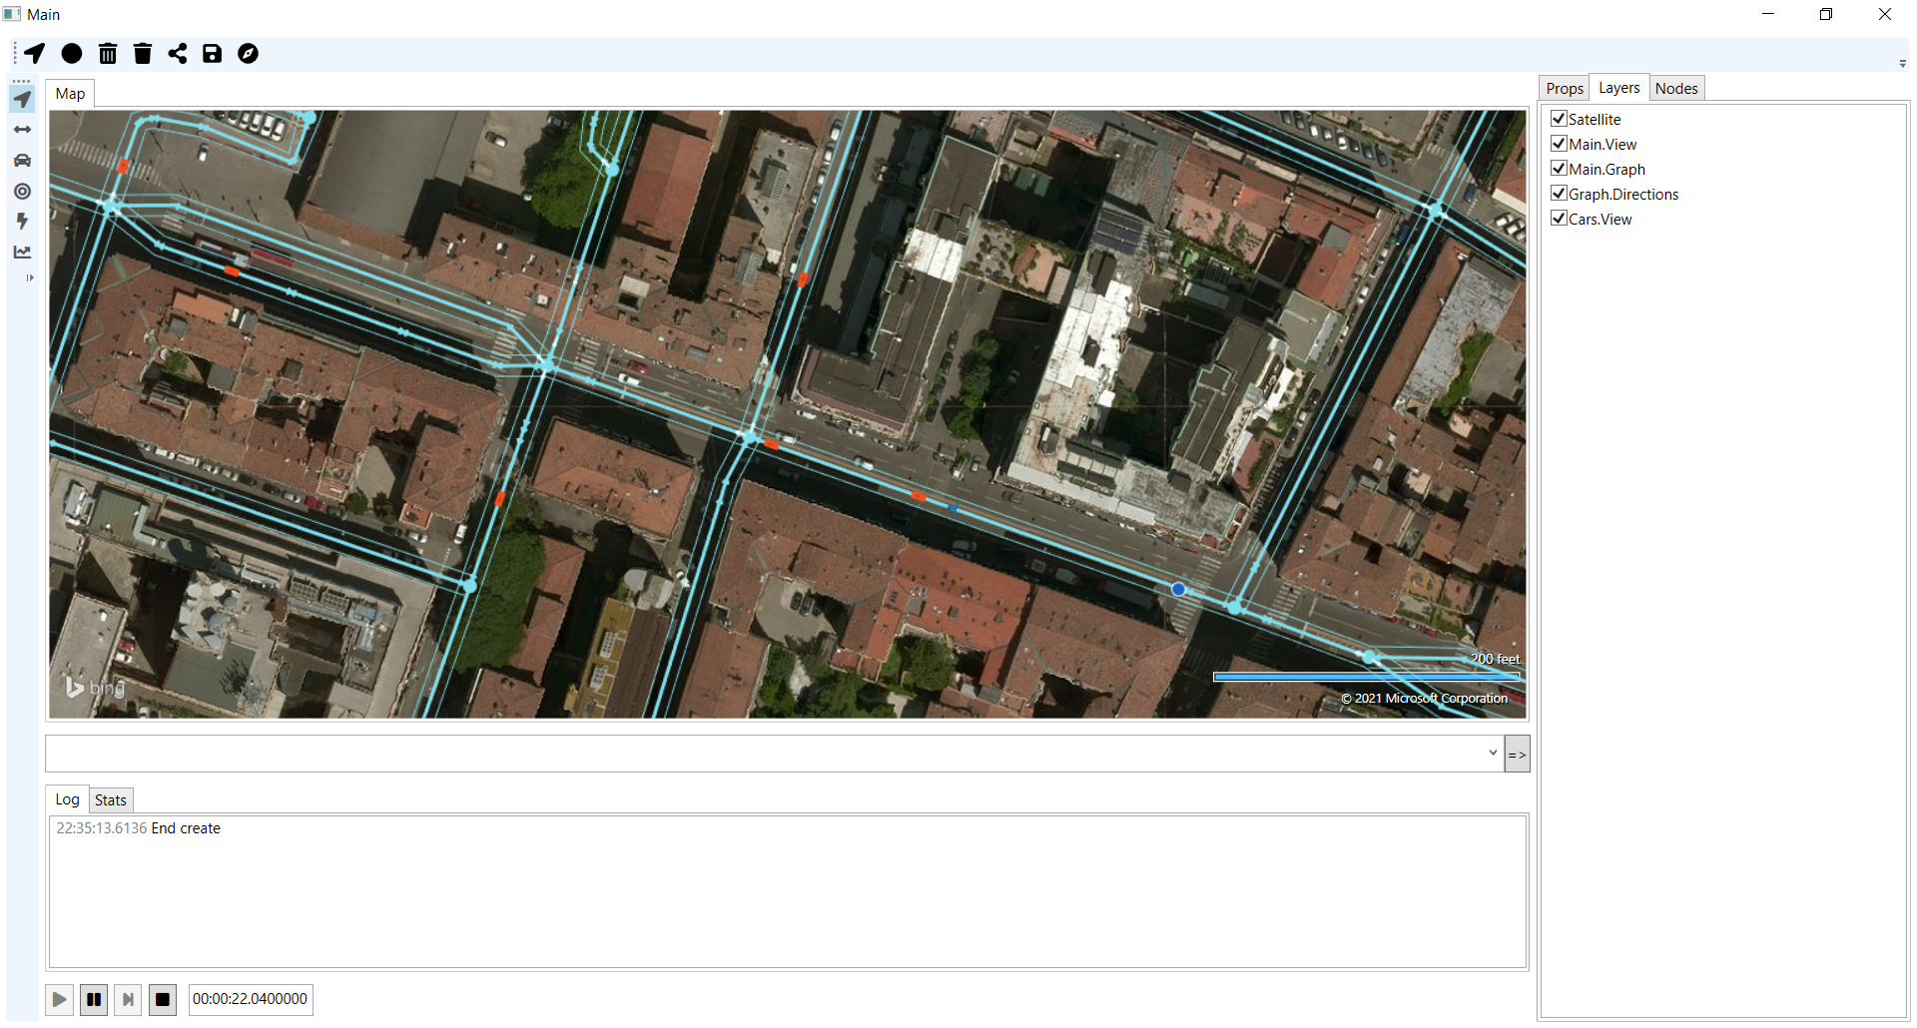This screenshot has width=1917, height=1028.
Task: Pause the simulation
Action: pos(94,999)
